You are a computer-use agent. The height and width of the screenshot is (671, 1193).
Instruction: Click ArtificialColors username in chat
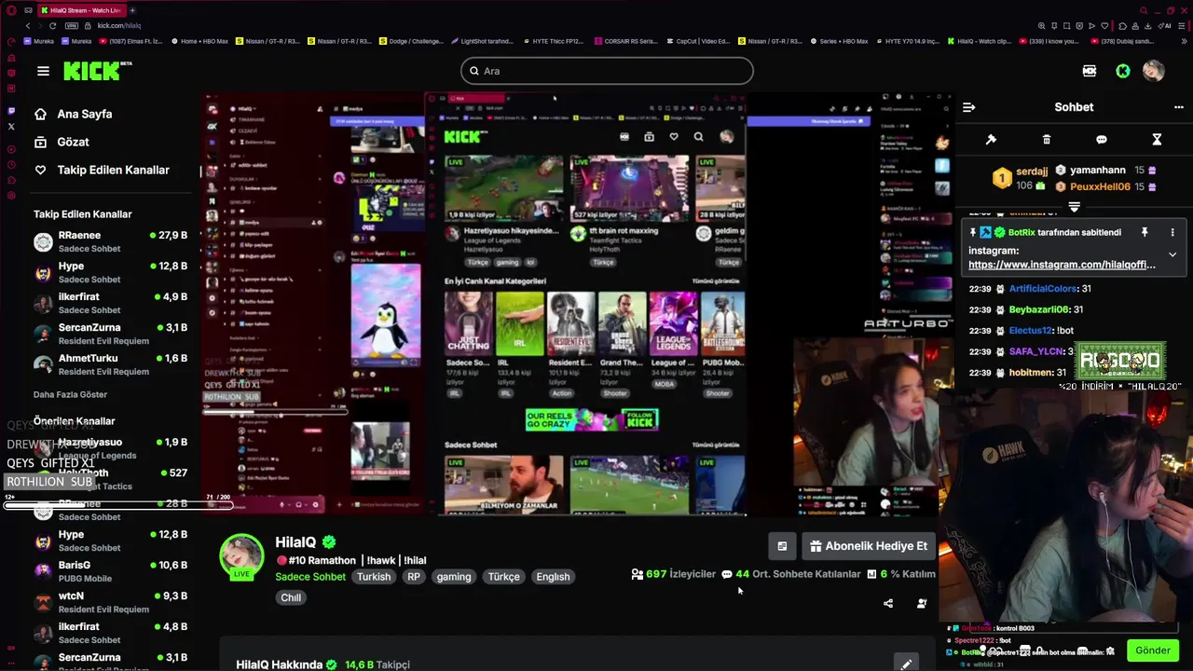pos(1043,289)
